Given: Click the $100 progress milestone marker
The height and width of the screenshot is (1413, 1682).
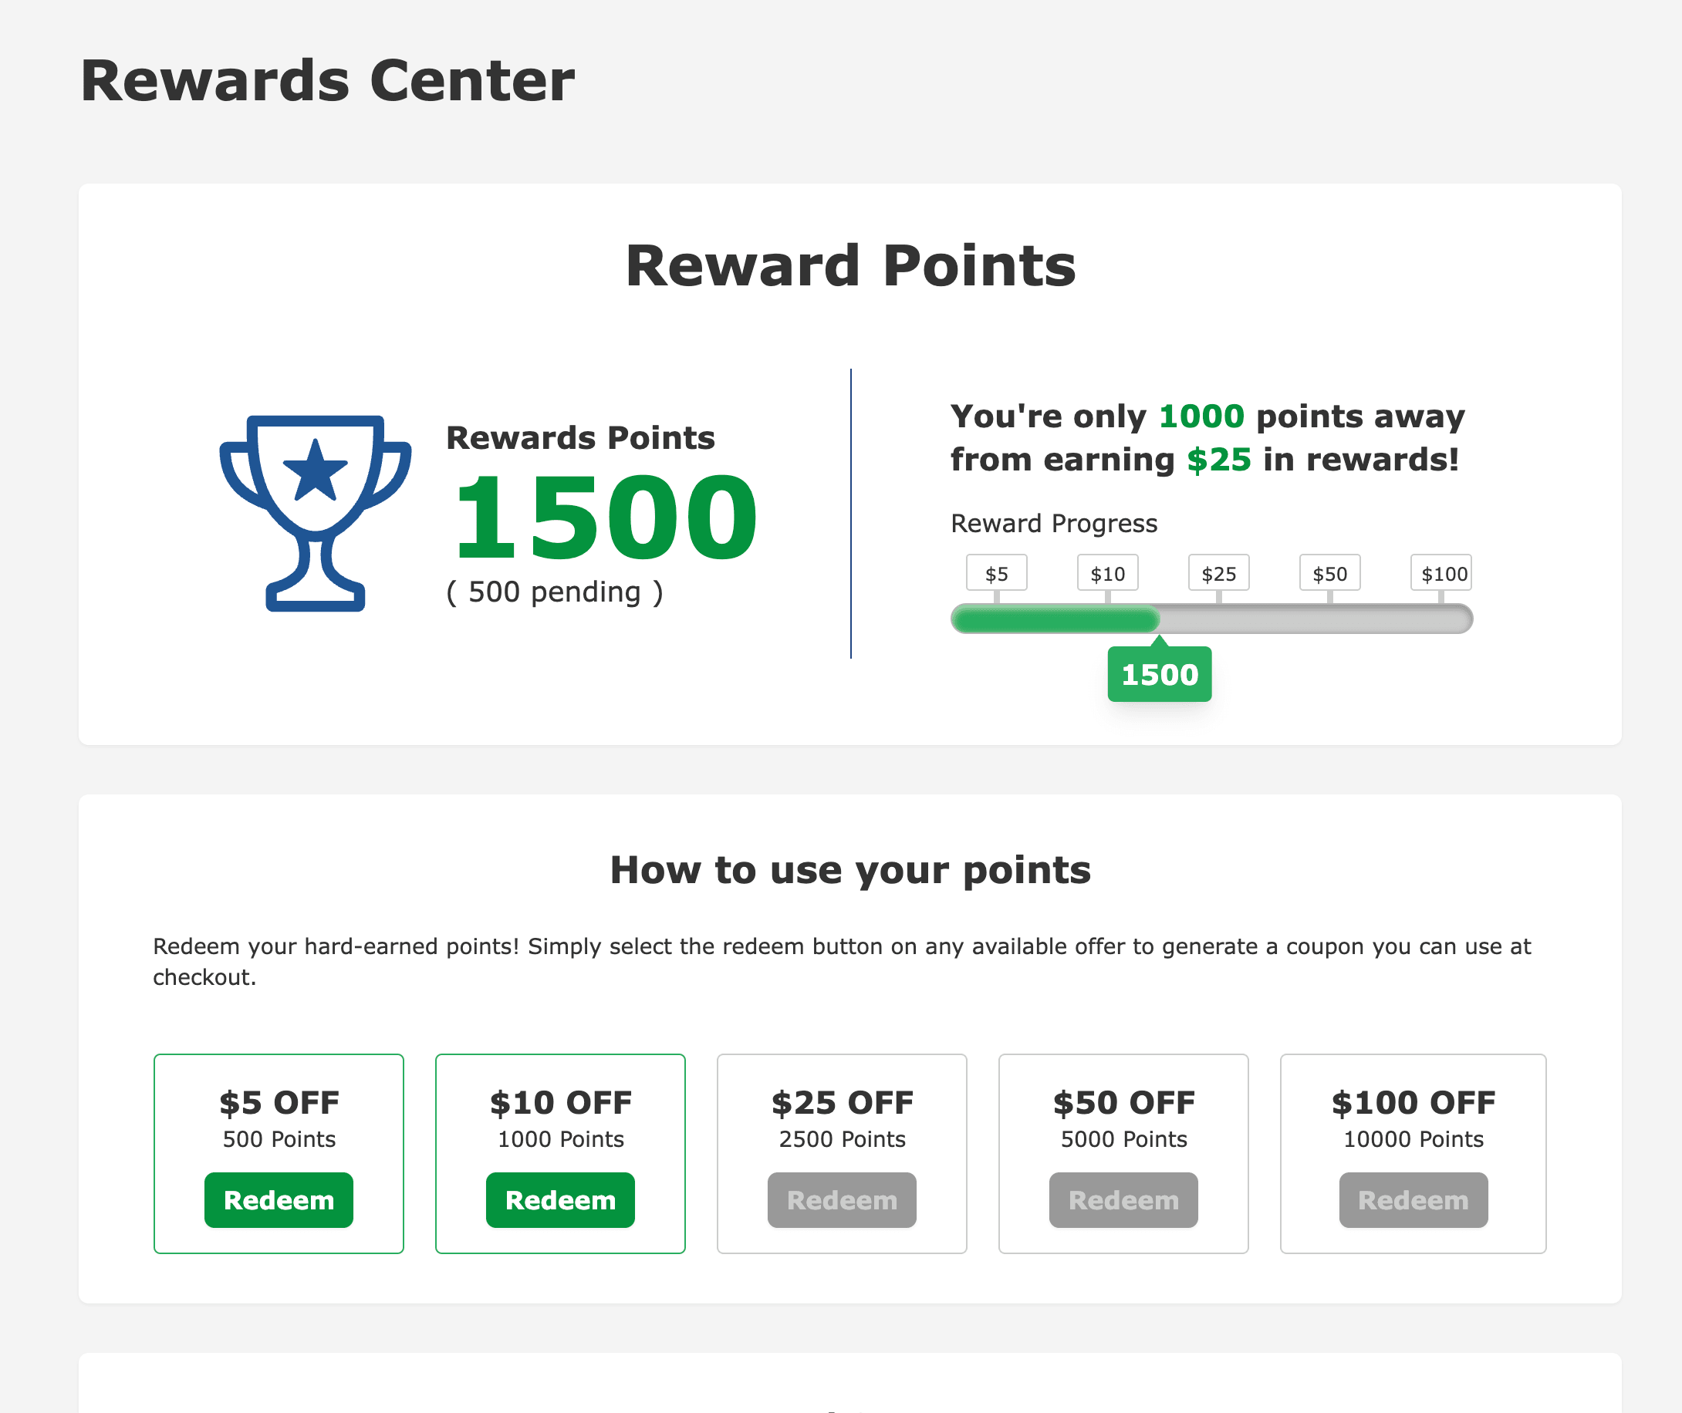Looking at the screenshot, I should [x=1442, y=574].
